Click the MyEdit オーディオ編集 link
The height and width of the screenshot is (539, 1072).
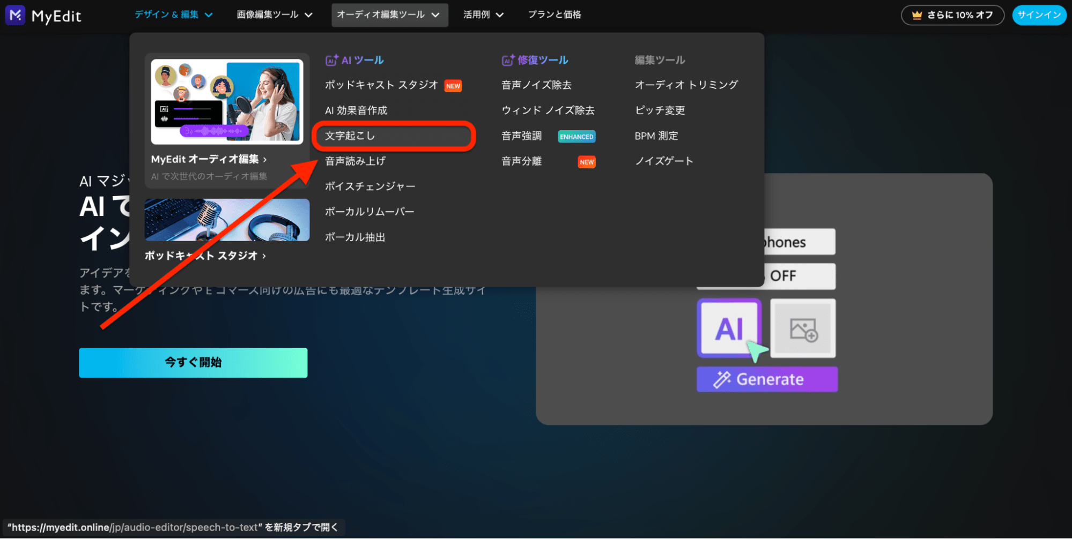(x=209, y=159)
